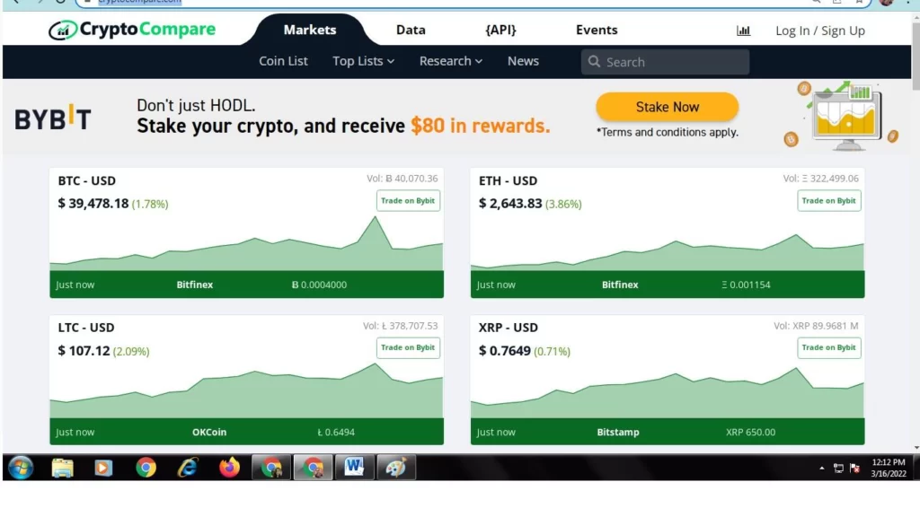The width and height of the screenshot is (920, 517).
Task: Click XRP volume Vol: XRP 89.9681 M
Action: [x=816, y=325]
